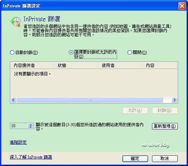
Task: Open the 進階設定 link
Action: tap(18, 142)
